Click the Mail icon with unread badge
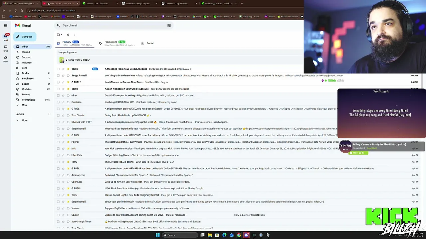The image size is (426, 239). (6, 37)
